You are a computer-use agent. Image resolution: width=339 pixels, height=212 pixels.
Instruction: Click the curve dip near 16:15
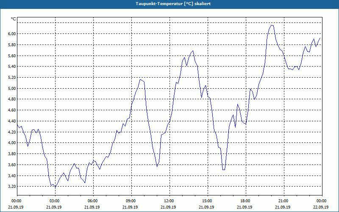(x=224, y=170)
